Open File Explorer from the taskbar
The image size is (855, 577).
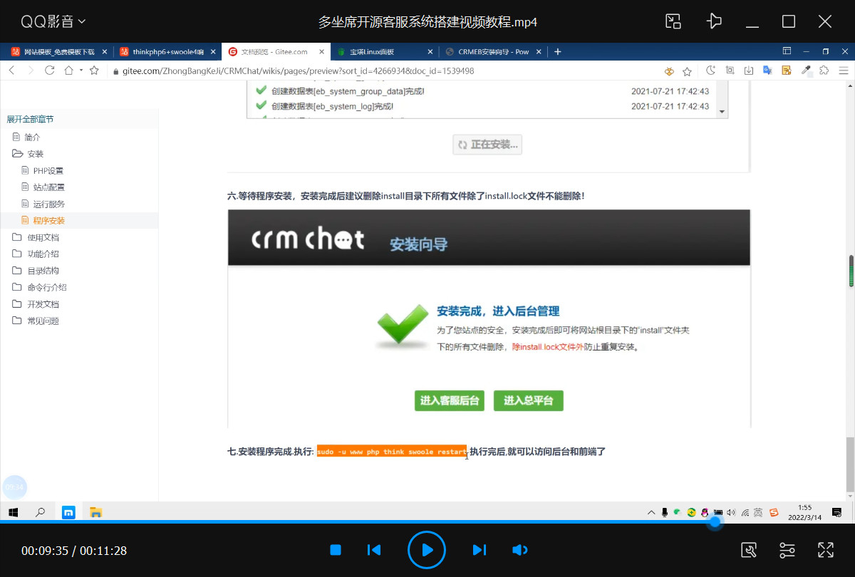click(95, 511)
